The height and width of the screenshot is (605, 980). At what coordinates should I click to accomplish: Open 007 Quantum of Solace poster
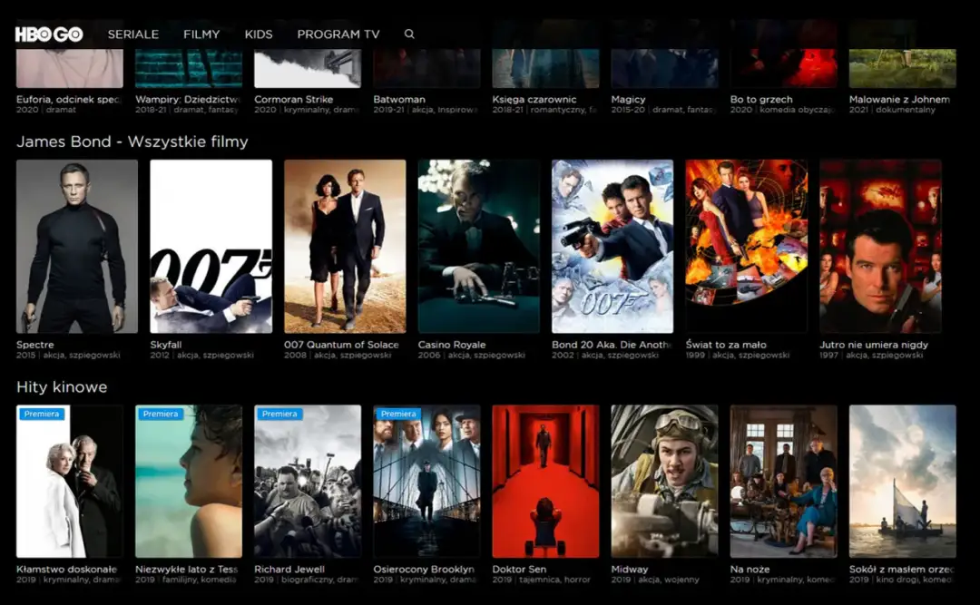click(344, 245)
